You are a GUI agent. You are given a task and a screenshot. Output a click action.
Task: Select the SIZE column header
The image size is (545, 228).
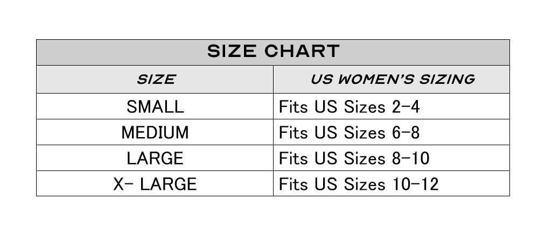pyautogui.click(x=155, y=79)
